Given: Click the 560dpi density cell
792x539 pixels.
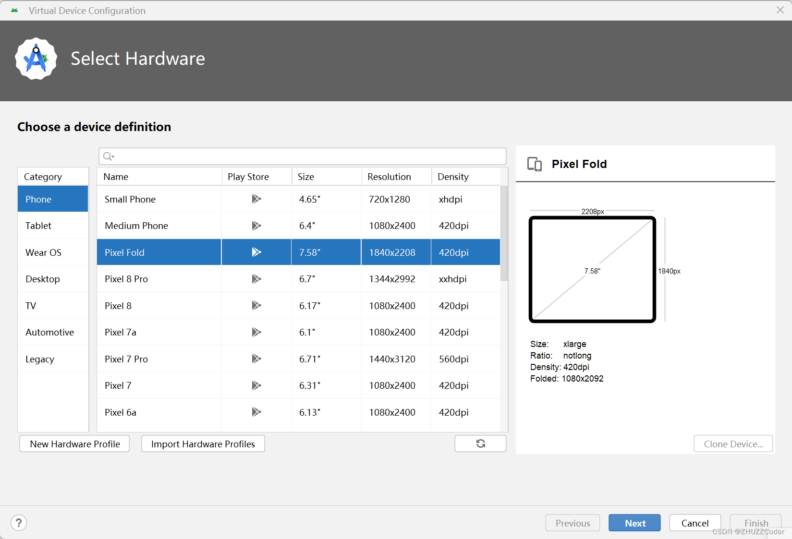Looking at the screenshot, I should [466, 359].
